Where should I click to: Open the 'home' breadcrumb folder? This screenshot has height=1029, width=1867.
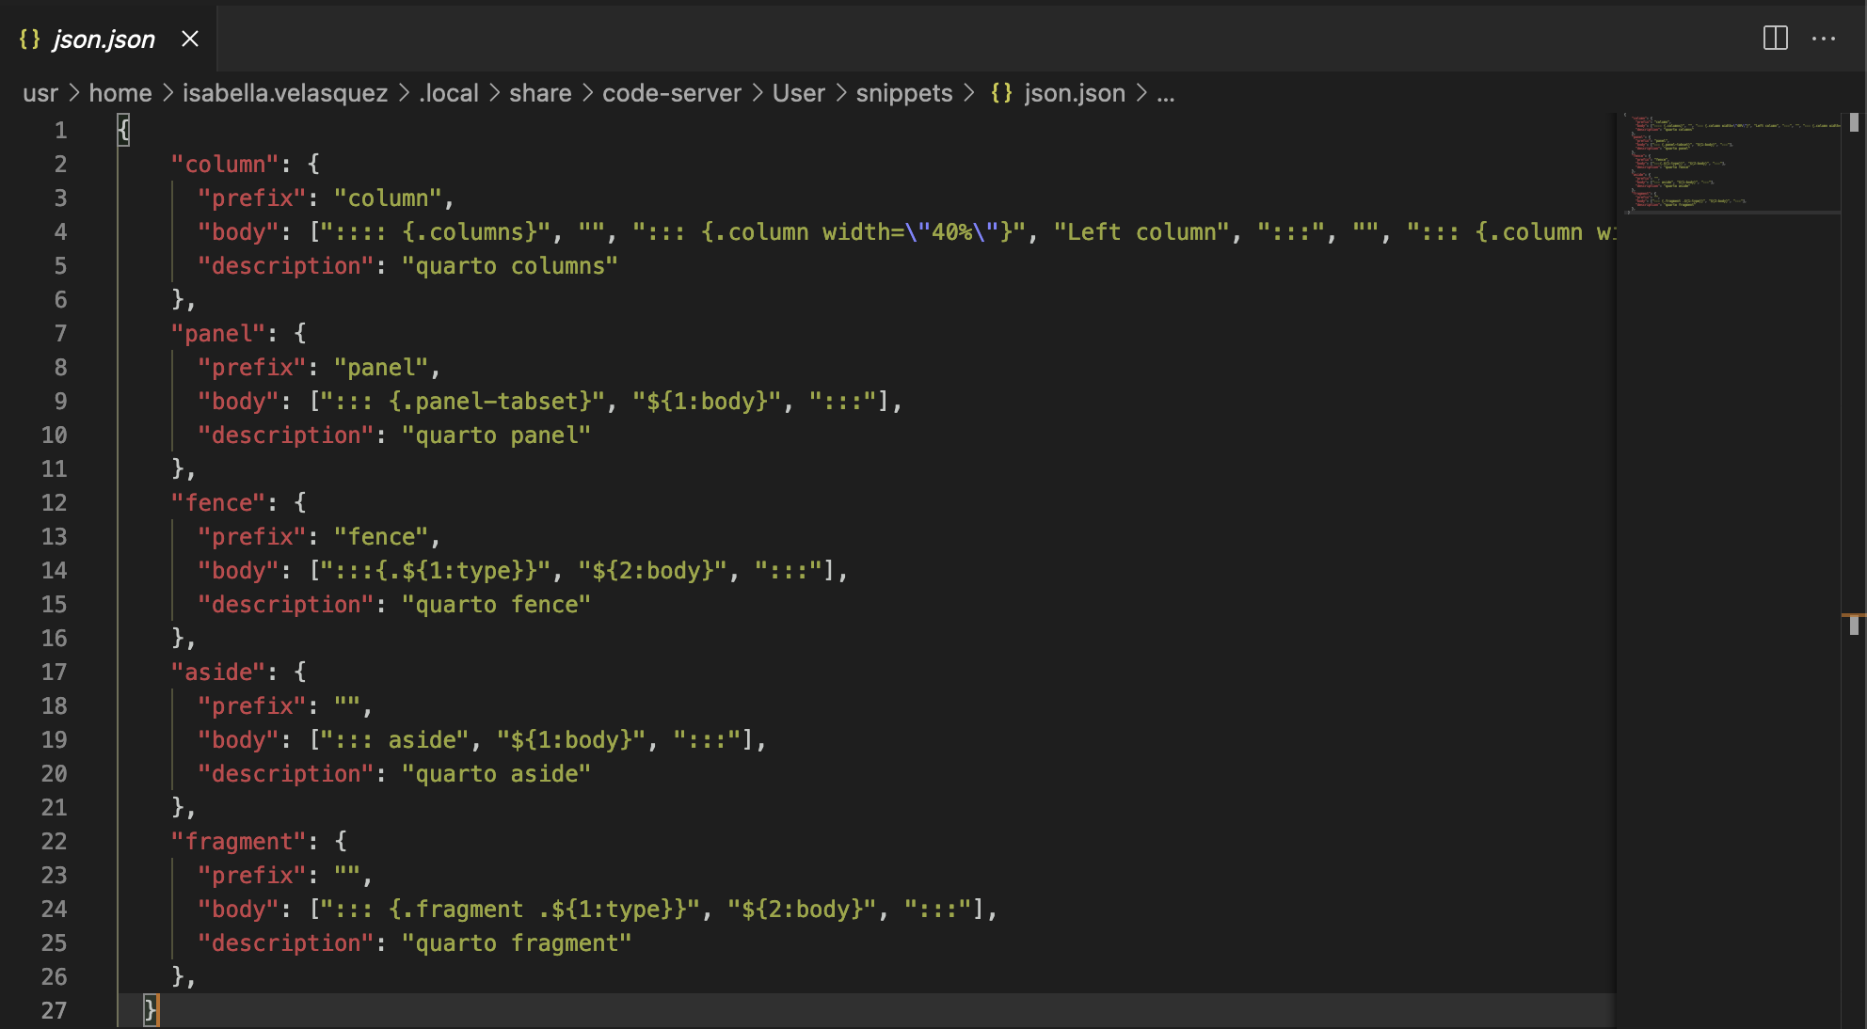[x=120, y=93]
